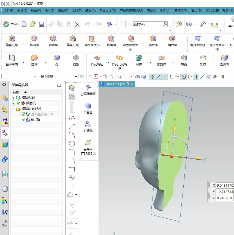Click the 1 编辑截面 button
The width and height of the screenshot is (234, 235).
coord(88,90)
